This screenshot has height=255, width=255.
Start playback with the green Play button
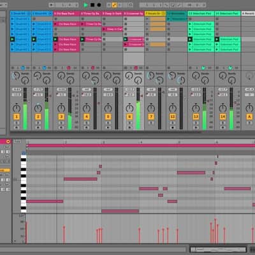(85, 5)
